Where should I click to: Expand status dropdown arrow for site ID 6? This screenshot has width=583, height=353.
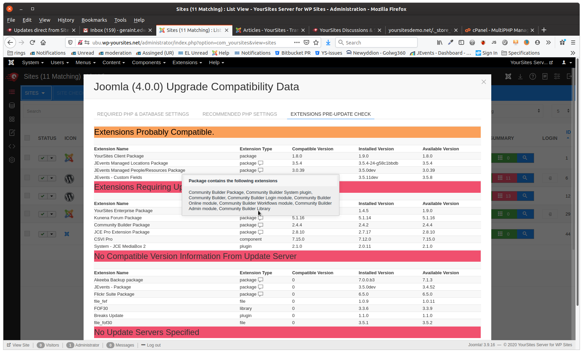point(52,178)
